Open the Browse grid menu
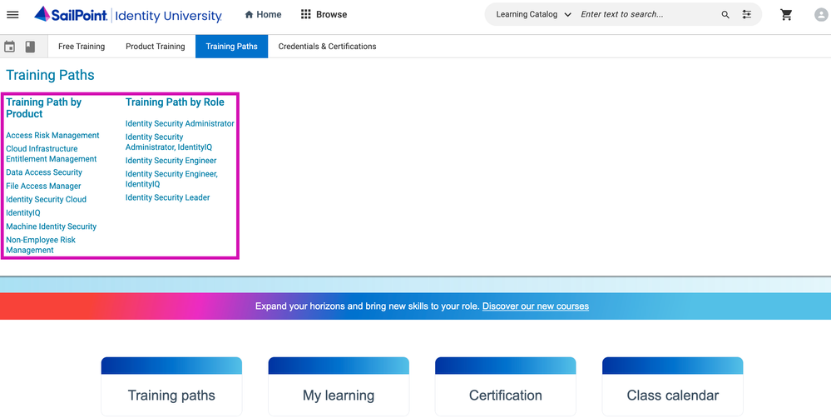Screen dimensions: 831x418 [x=324, y=15]
